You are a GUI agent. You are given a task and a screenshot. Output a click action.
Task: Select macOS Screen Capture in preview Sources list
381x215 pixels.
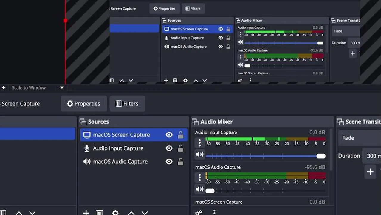coord(197,29)
